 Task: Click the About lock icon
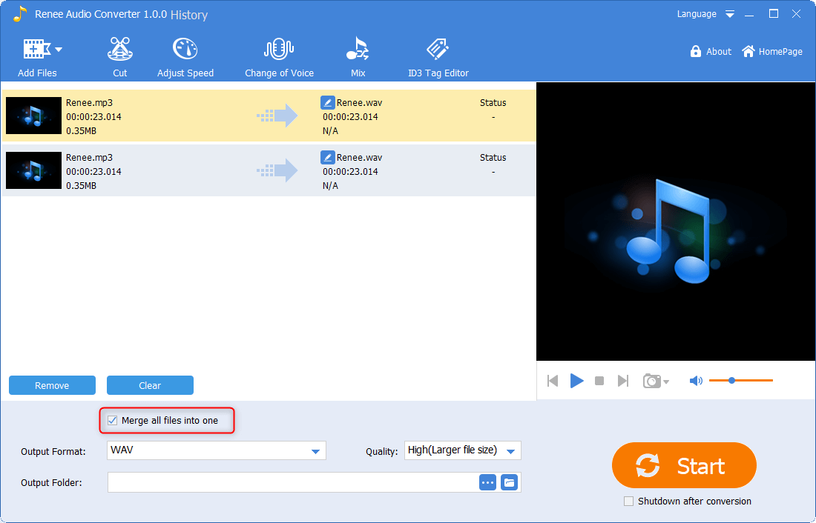click(695, 51)
